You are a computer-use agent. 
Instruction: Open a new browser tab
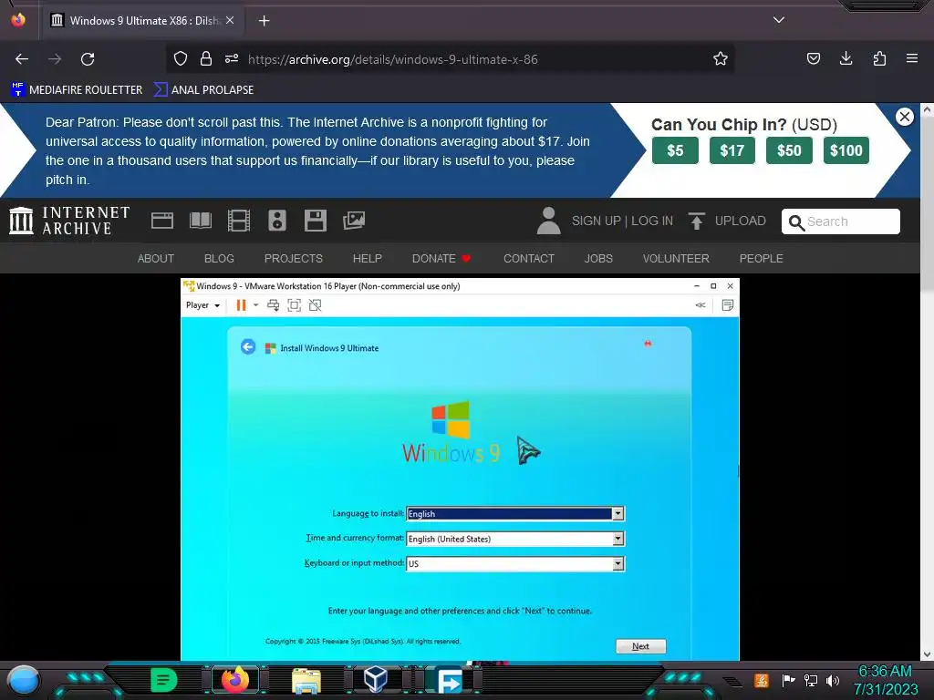264,21
